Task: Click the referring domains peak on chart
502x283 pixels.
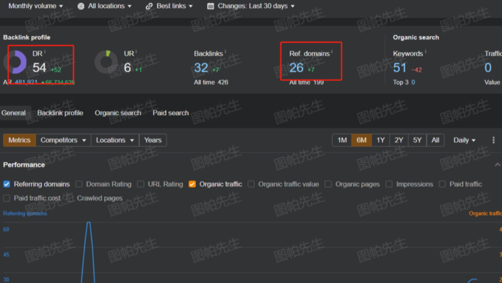Action: (88, 223)
